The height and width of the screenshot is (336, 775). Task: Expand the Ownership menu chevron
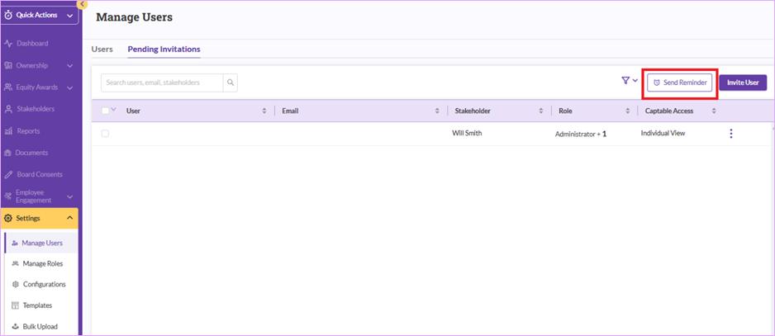click(69, 66)
